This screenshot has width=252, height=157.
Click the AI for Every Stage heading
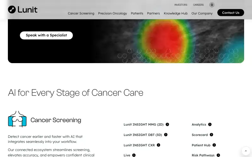click(x=76, y=93)
